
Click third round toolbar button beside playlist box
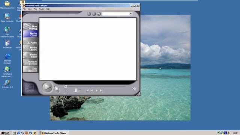(x=99, y=14)
